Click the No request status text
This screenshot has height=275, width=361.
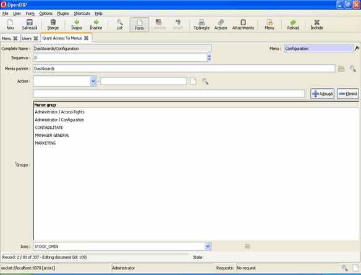pyautogui.click(x=247, y=268)
